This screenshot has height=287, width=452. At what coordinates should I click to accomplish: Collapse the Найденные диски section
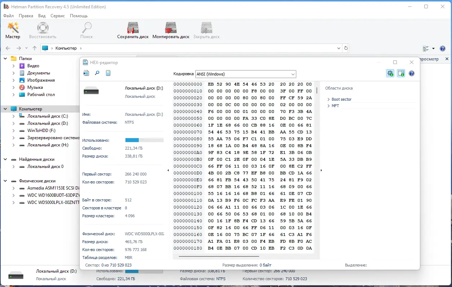(5, 159)
